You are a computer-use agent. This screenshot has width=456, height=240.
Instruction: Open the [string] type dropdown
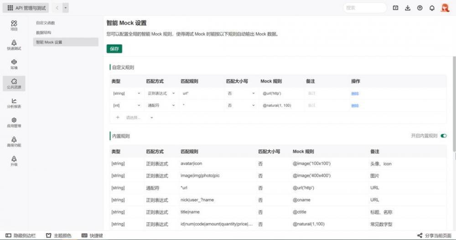pos(126,93)
